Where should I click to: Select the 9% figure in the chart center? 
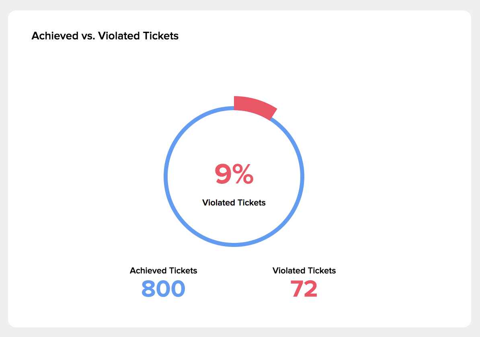pos(234,175)
